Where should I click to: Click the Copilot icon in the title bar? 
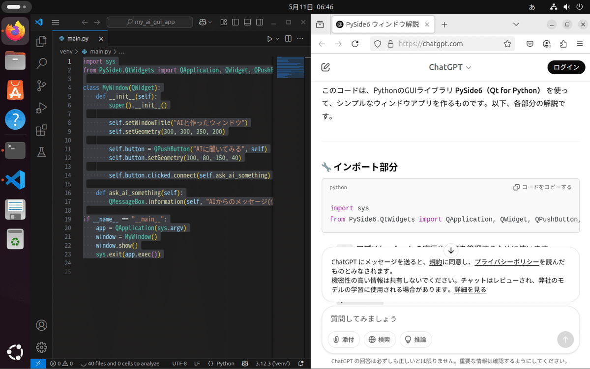(204, 22)
